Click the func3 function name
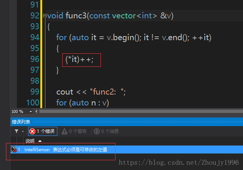Screen dimensions: 243x170 (x=76, y=16)
